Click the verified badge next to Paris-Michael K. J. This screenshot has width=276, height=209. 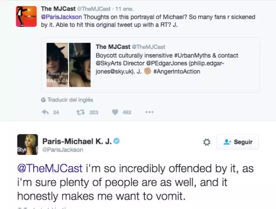coord(117,141)
